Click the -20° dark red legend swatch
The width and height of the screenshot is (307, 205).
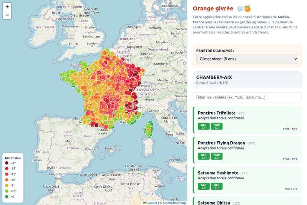click(x=7, y=163)
